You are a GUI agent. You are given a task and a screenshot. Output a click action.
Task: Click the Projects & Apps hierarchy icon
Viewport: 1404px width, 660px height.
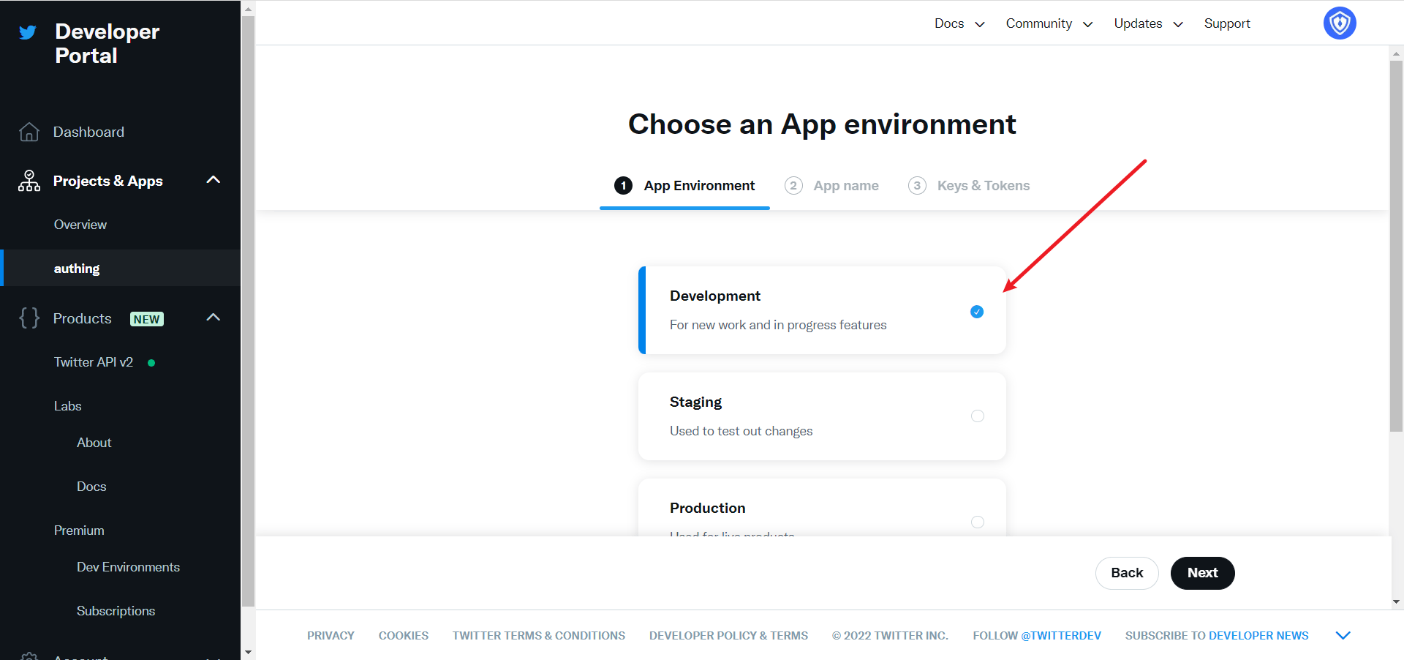tap(29, 181)
